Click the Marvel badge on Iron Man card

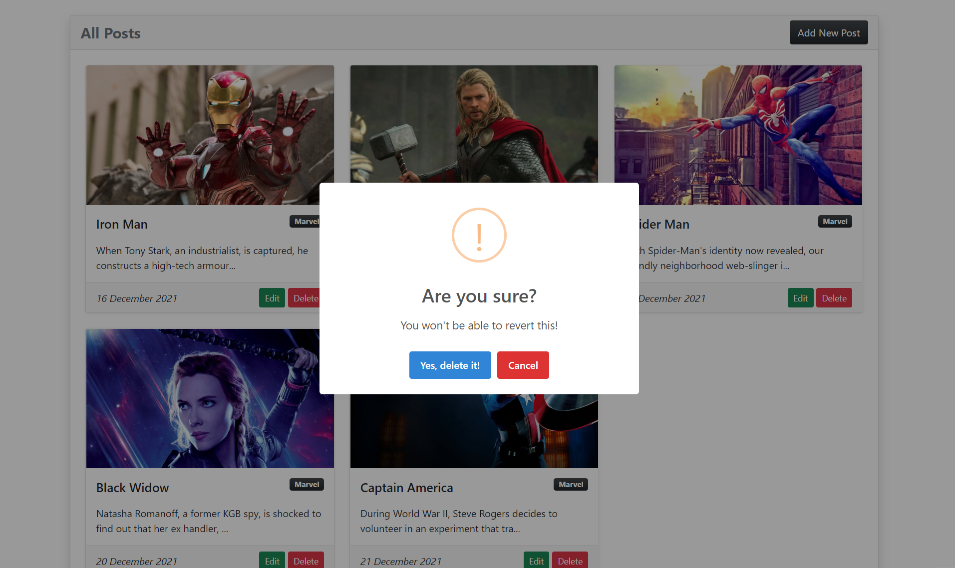(x=306, y=221)
